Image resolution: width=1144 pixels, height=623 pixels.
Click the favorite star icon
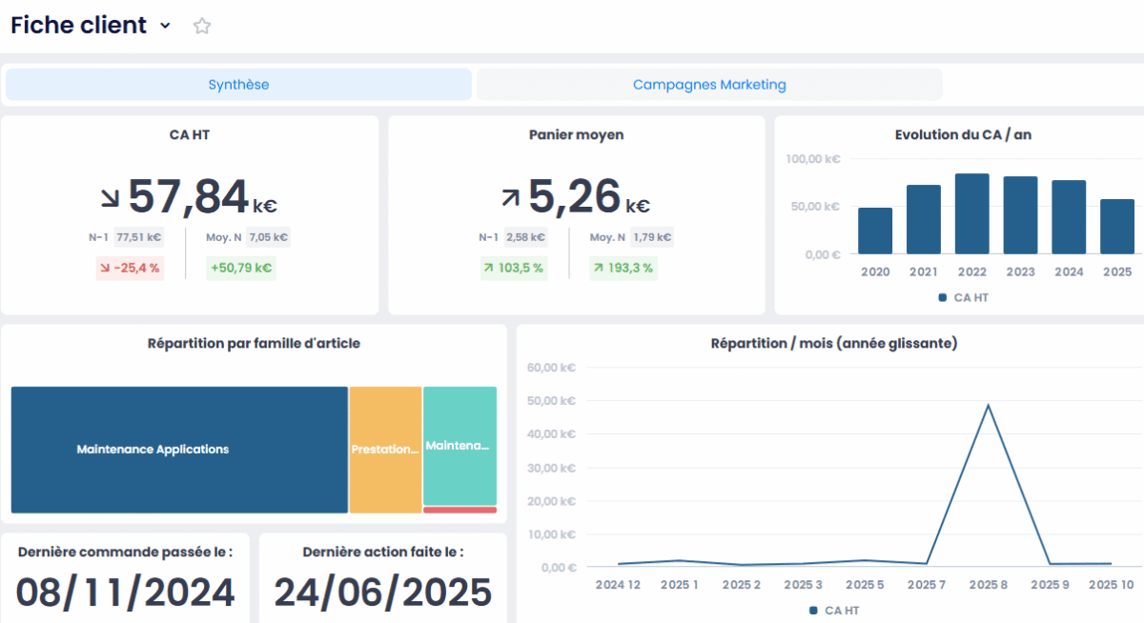pyautogui.click(x=202, y=27)
